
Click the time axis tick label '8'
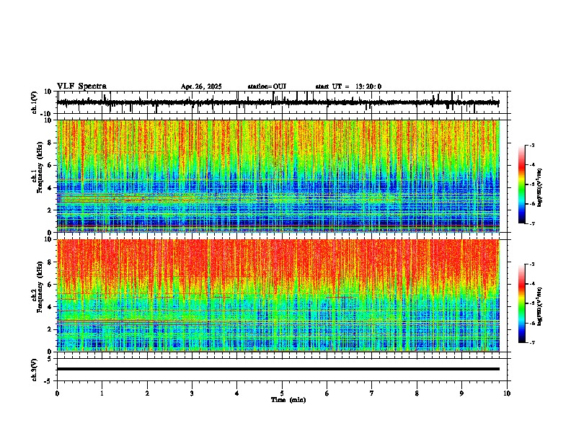click(x=417, y=393)
